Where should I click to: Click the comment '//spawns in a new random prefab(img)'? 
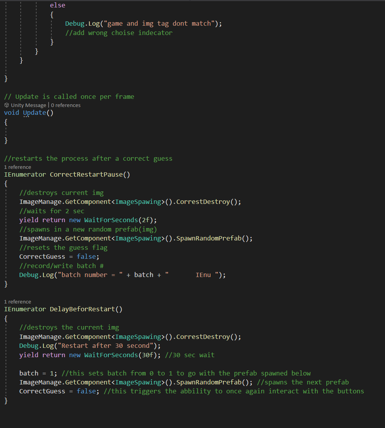[88, 229]
